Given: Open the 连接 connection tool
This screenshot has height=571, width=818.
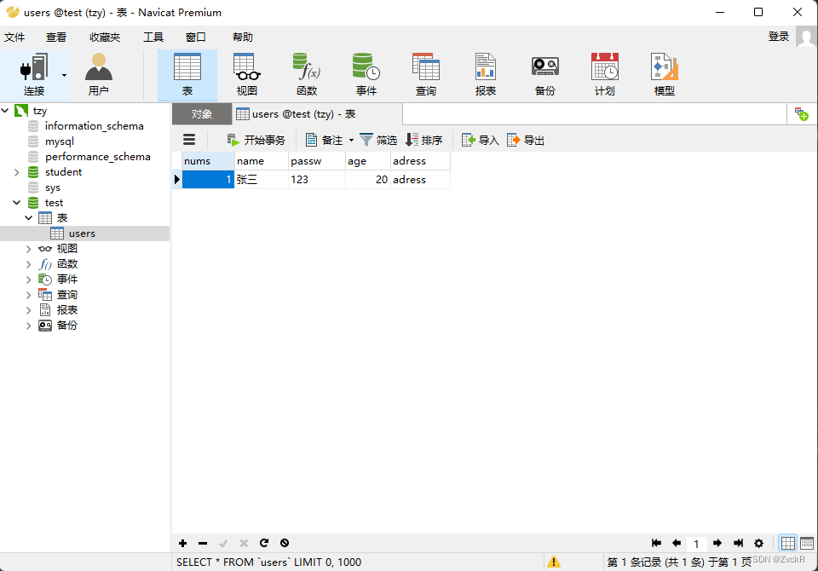Looking at the screenshot, I should [34, 75].
